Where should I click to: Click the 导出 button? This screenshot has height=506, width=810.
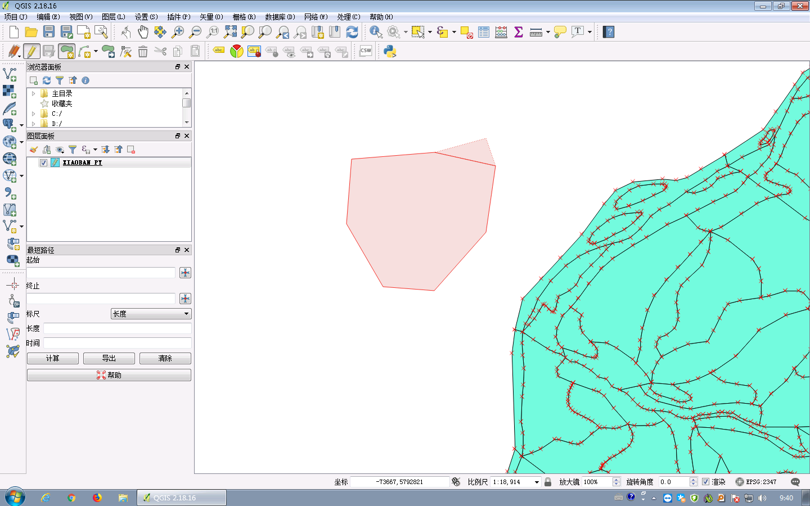(109, 358)
